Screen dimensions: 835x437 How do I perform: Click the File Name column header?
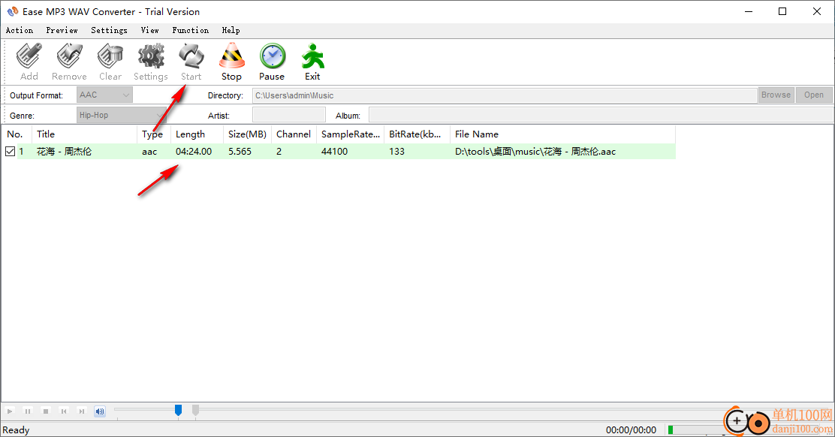pos(563,134)
